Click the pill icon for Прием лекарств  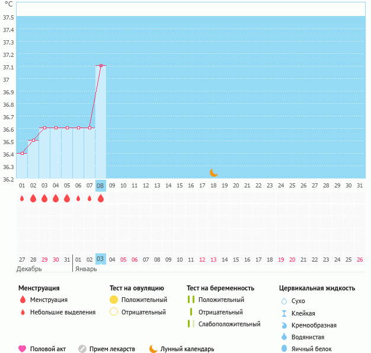(82, 349)
